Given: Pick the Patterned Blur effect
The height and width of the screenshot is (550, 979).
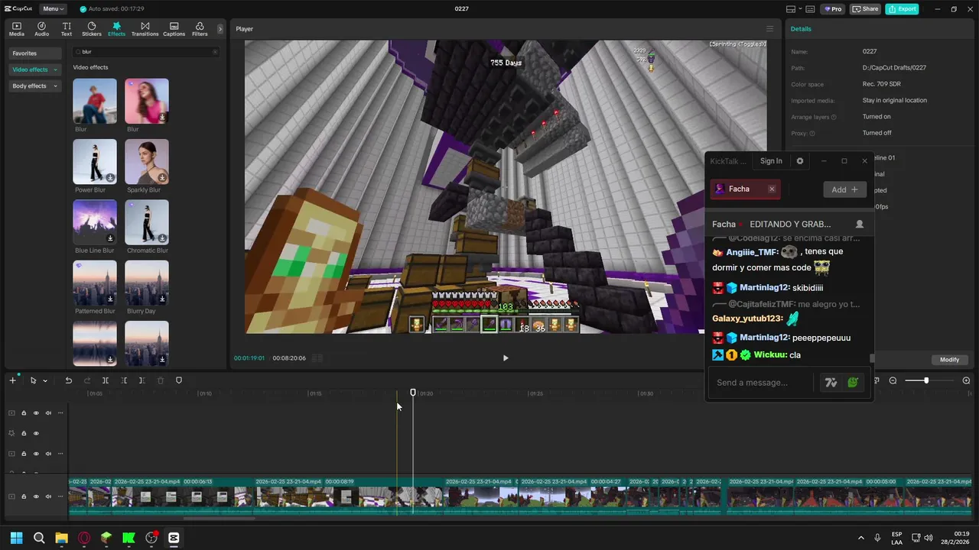Looking at the screenshot, I should [95, 283].
